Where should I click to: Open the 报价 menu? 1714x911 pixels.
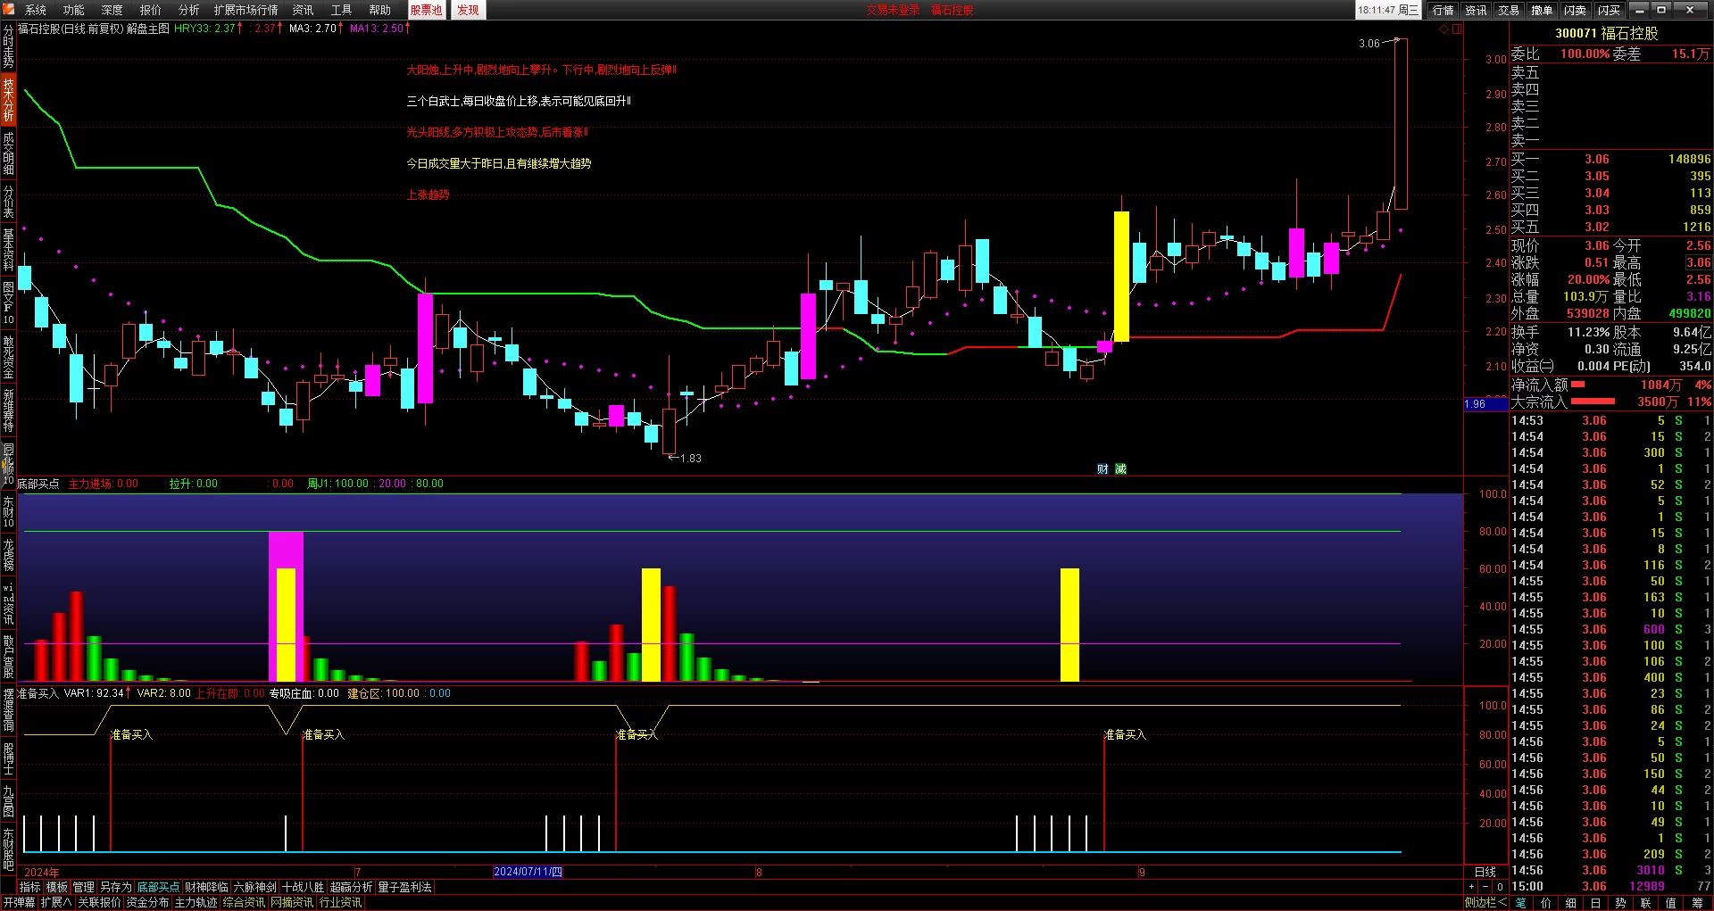click(x=151, y=10)
